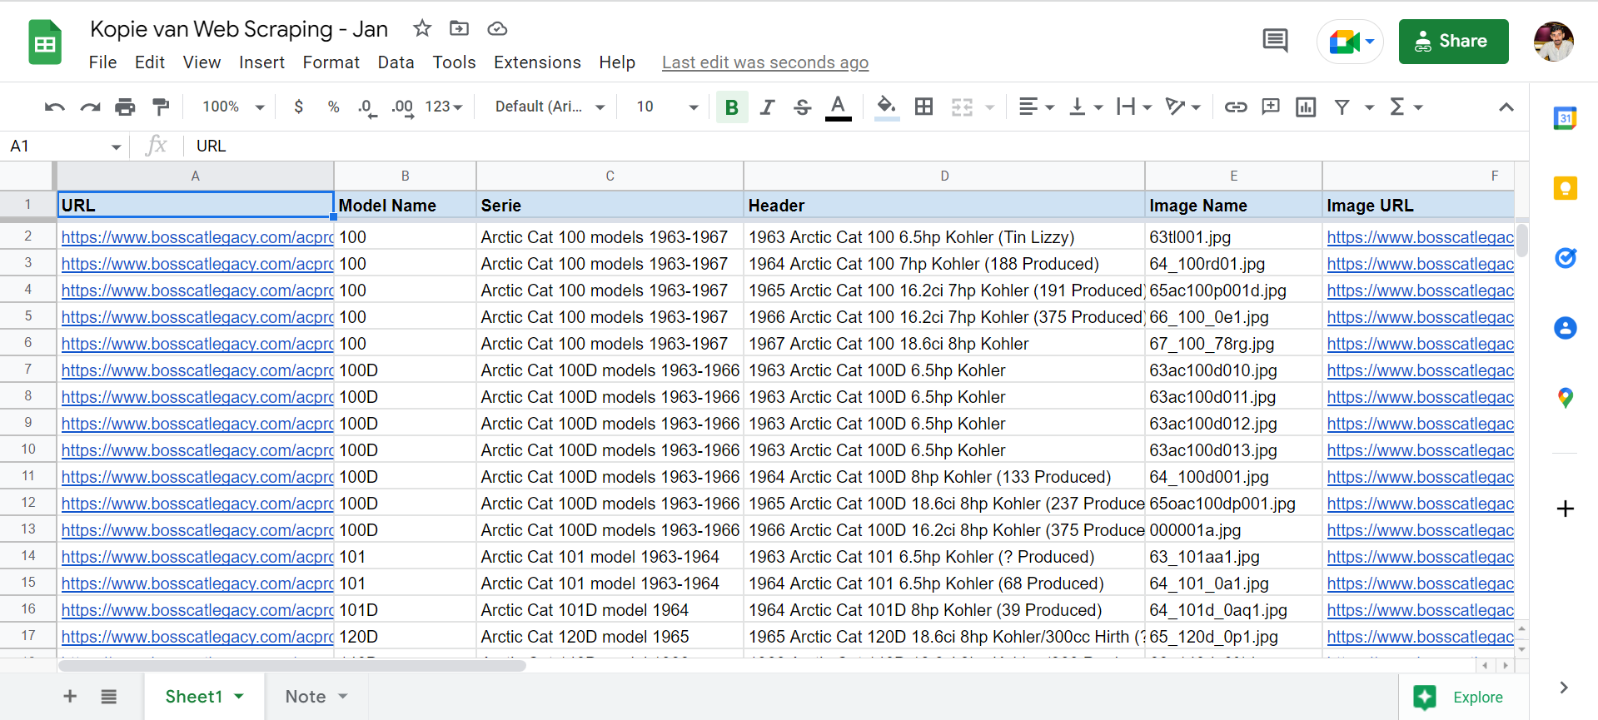Viewport: 1598px width, 720px height.
Task: Open the Tools menu
Action: [454, 62]
